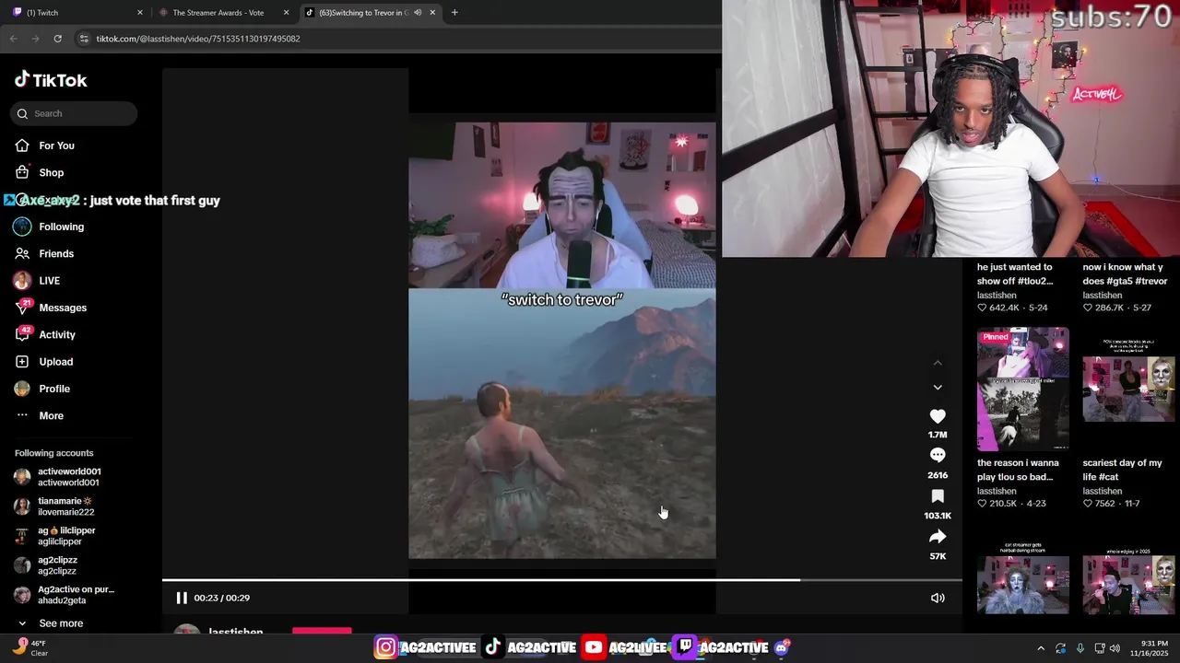
Task: Click lasstishen under the 642.4K video
Action: (x=997, y=296)
